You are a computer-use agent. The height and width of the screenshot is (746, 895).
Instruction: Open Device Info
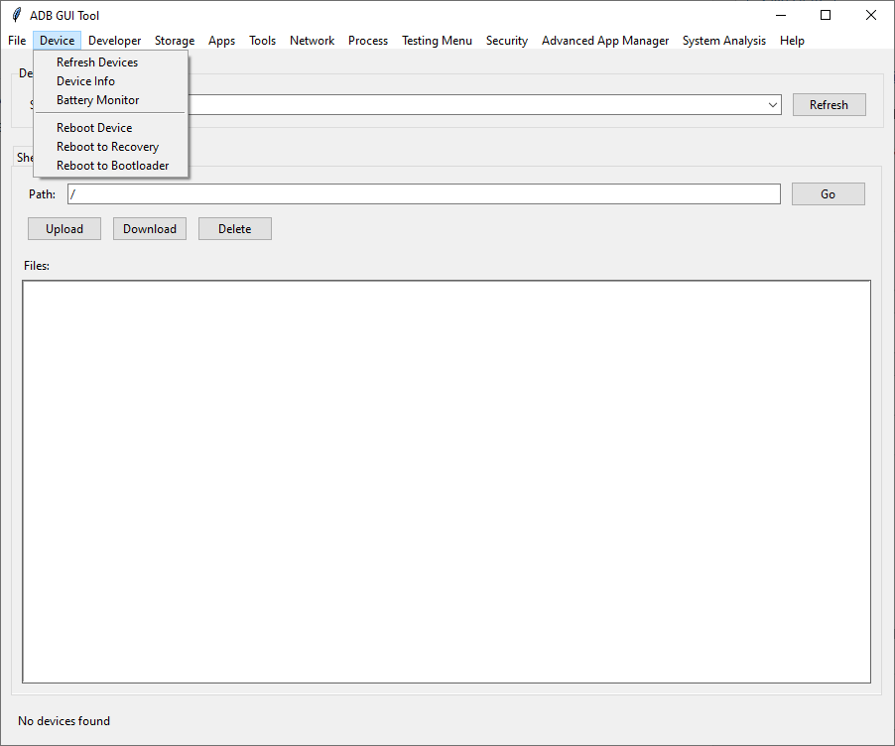point(85,80)
